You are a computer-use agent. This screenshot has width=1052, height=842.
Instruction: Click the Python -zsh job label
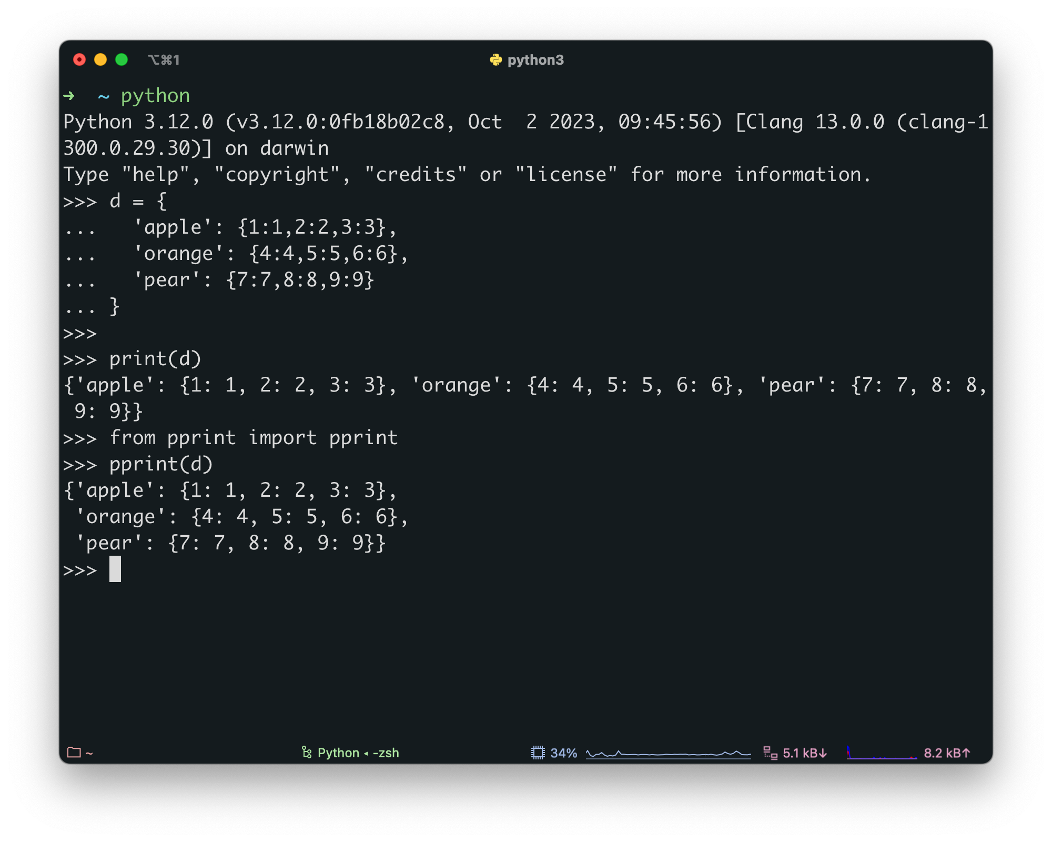tap(358, 753)
